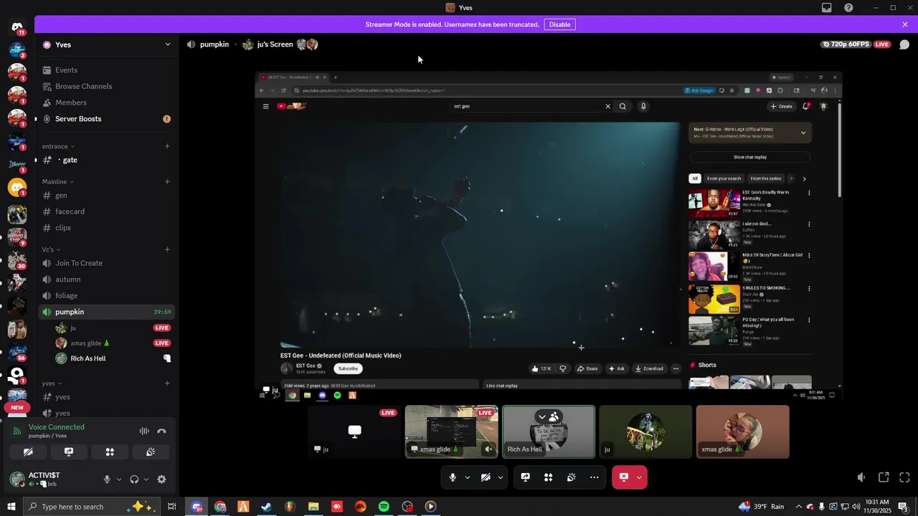Viewport: 918px width, 516px height.
Task: Collapse the Mainline category
Action: (58, 181)
